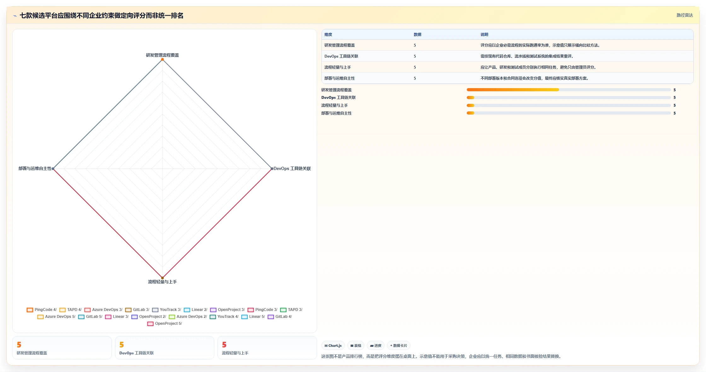Hide the YouTrack 3/ series
Image resolution: width=706 pixels, height=372 pixels.
166,310
